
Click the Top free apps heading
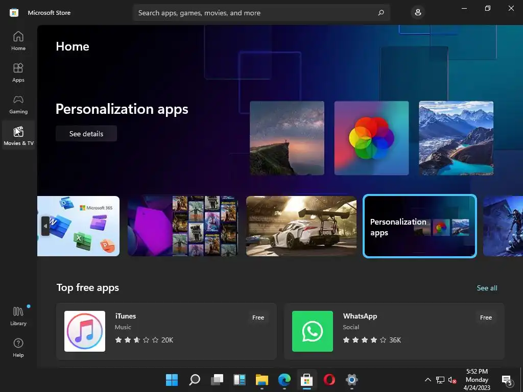(88, 288)
